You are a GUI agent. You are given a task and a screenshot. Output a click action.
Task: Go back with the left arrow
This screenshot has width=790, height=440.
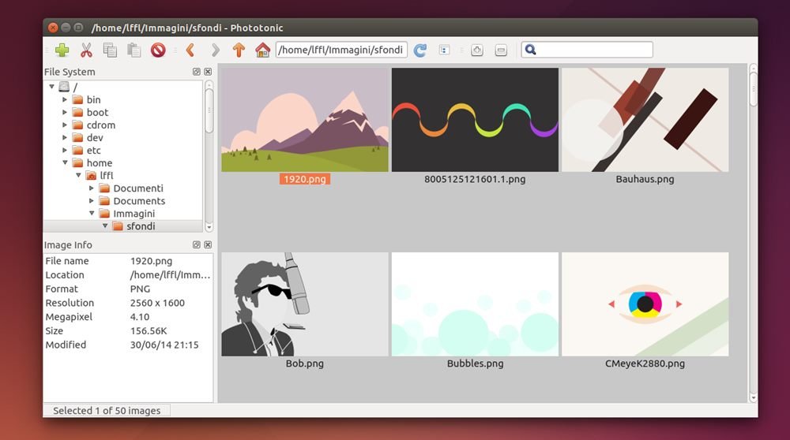[190, 50]
